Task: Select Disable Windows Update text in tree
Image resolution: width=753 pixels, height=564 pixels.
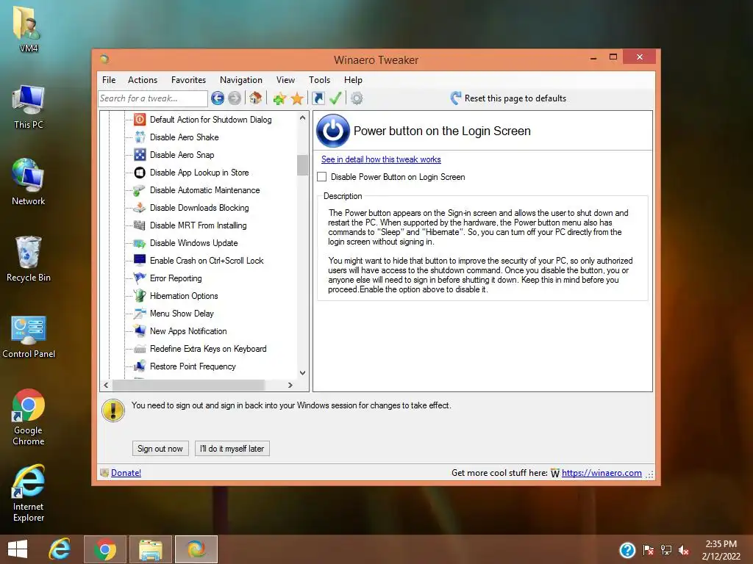Action: pyautogui.click(x=193, y=243)
